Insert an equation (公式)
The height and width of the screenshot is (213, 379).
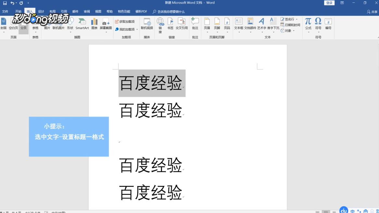click(308, 24)
